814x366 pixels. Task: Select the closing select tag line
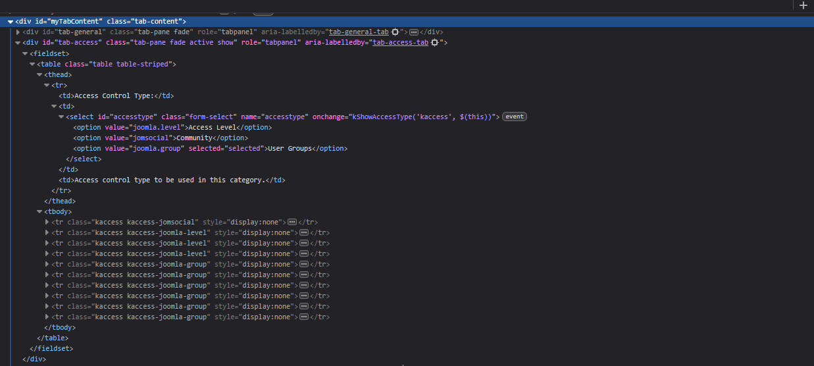point(84,159)
